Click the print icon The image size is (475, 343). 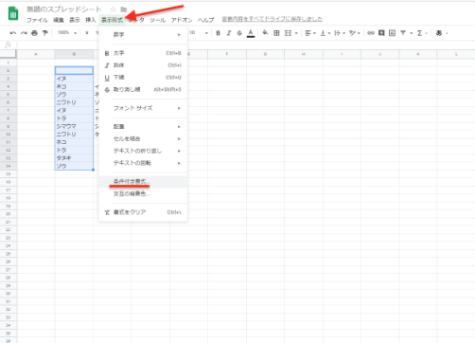[x=34, y=33]
